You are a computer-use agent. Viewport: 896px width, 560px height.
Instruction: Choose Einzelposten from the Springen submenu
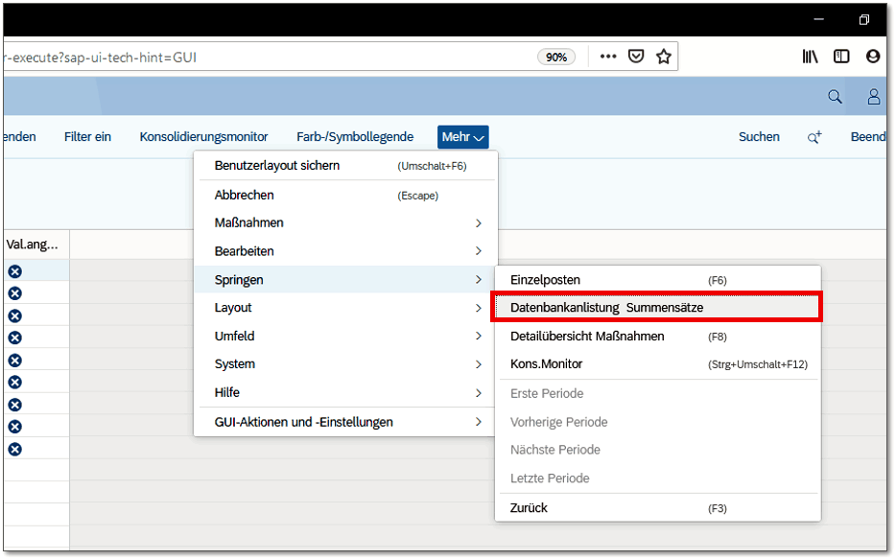click(545, 280)
